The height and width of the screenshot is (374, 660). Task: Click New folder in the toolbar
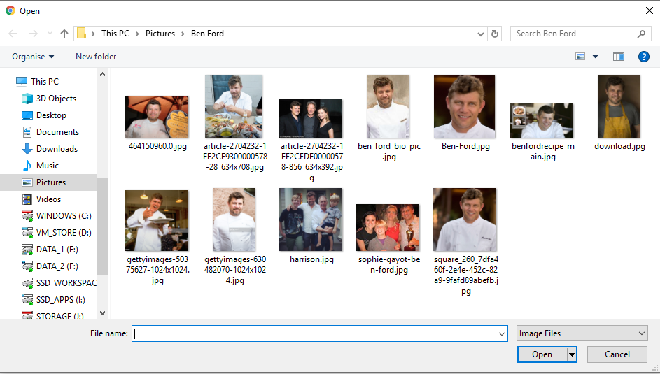(x=96, y=57)
